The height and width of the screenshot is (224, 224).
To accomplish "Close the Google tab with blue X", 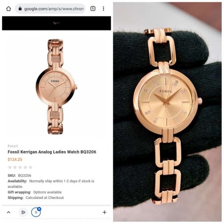I will click(x=39, y=209).
